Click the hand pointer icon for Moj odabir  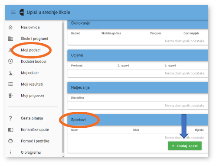coord(10,73)
